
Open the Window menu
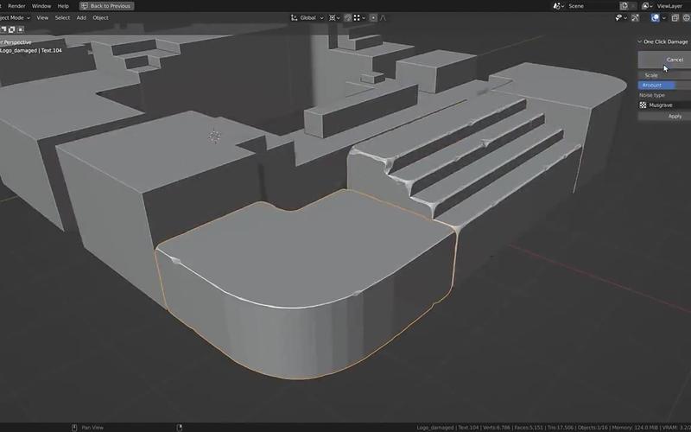(41, 6)
